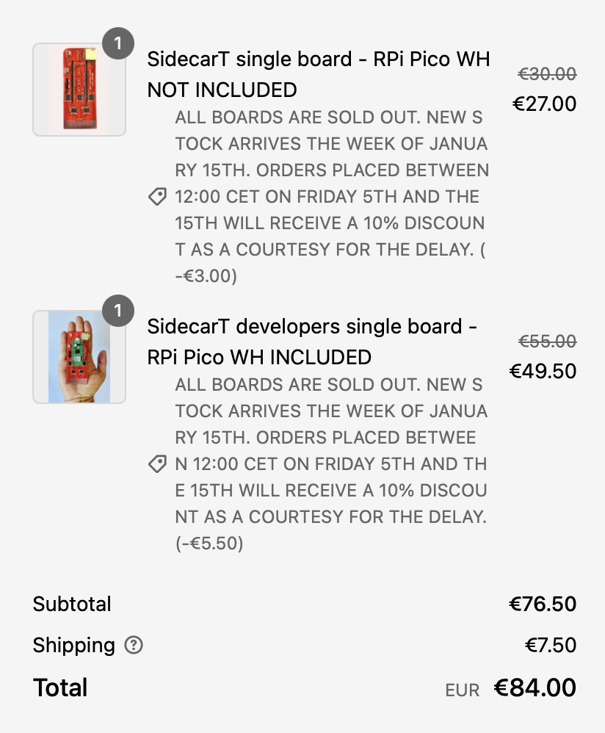The height and width of the screenshot is (733, 605).
Task: Click the EUR currency label
Action: point(463,690)
